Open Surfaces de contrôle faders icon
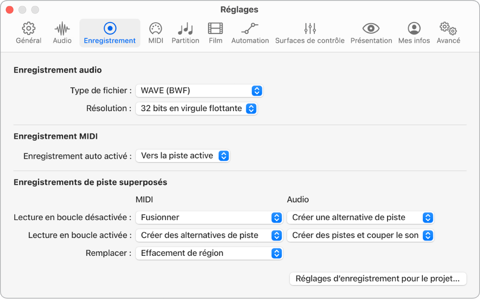480x299 pixels. coord(310,29)
